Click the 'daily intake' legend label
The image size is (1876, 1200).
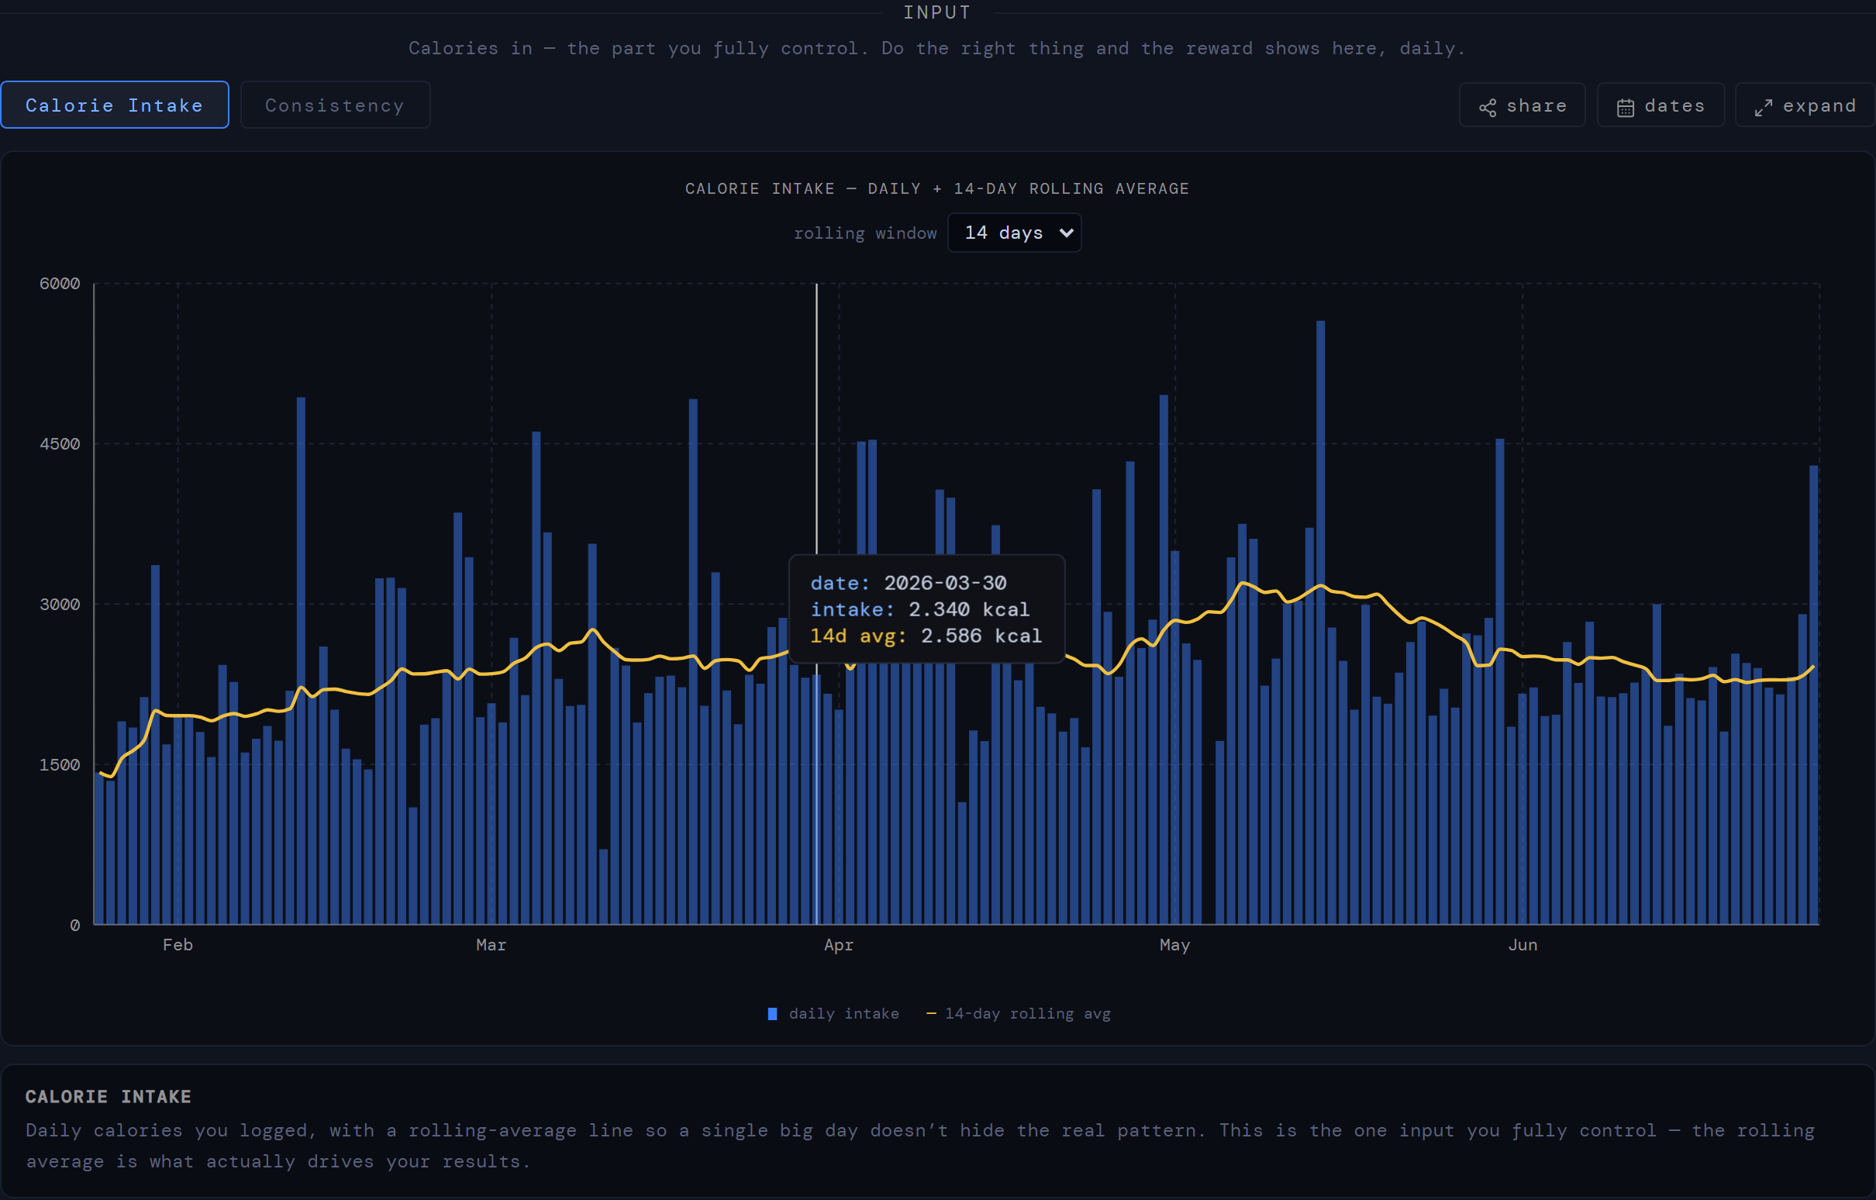[843, 1014]
